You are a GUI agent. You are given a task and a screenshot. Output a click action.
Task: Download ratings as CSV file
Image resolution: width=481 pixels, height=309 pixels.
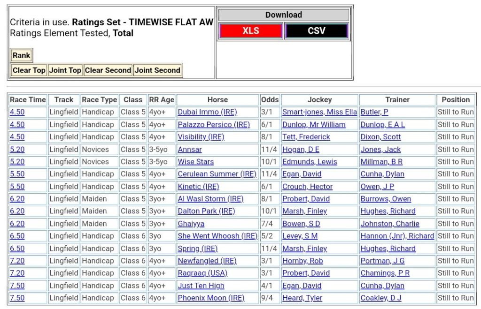click(x=316, y=31)
